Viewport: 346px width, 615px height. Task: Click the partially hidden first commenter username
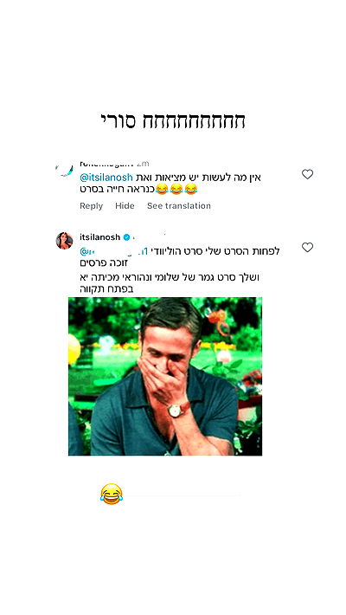[106, 164]
